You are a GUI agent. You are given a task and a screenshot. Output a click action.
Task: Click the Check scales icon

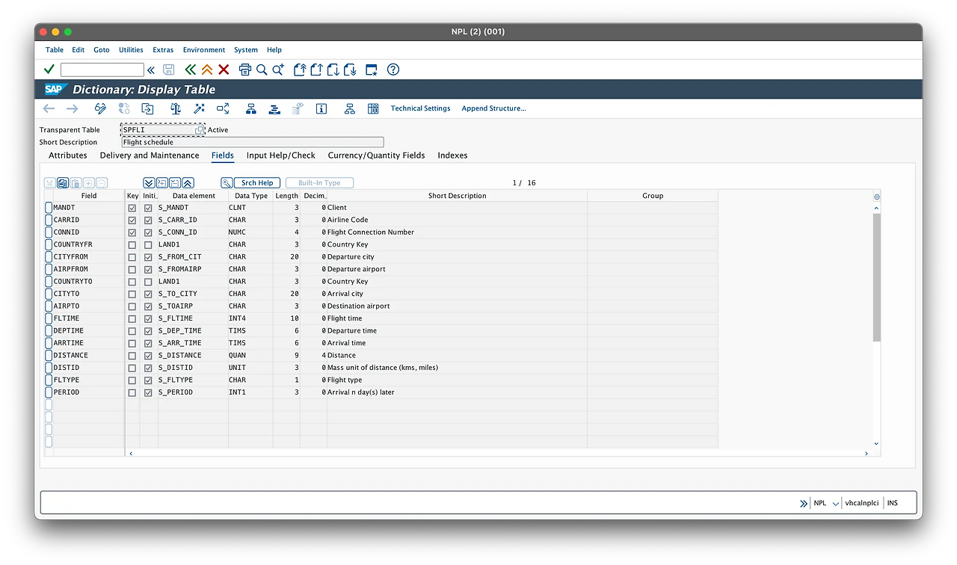[176, 108]
